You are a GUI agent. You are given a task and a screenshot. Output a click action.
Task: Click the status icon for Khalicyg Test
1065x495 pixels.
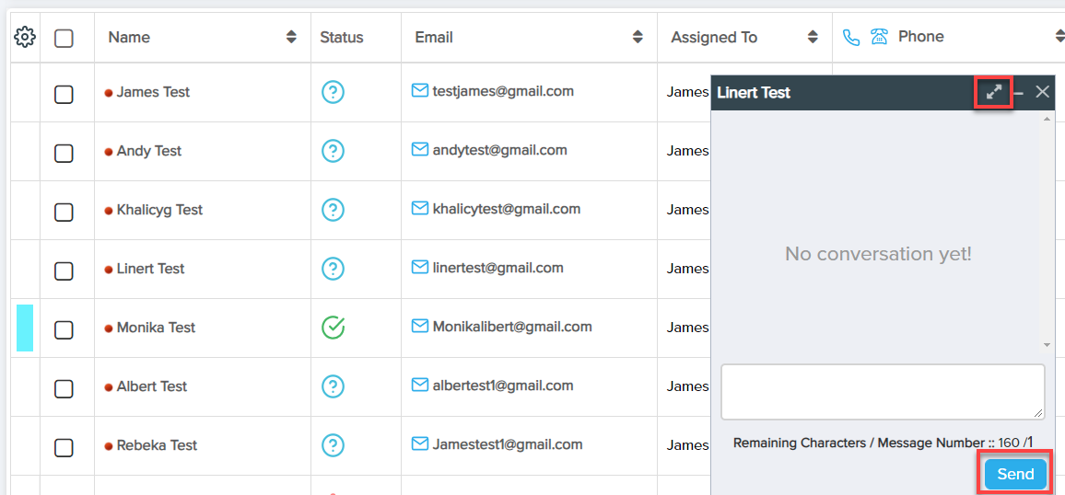(x=333, y=210)
